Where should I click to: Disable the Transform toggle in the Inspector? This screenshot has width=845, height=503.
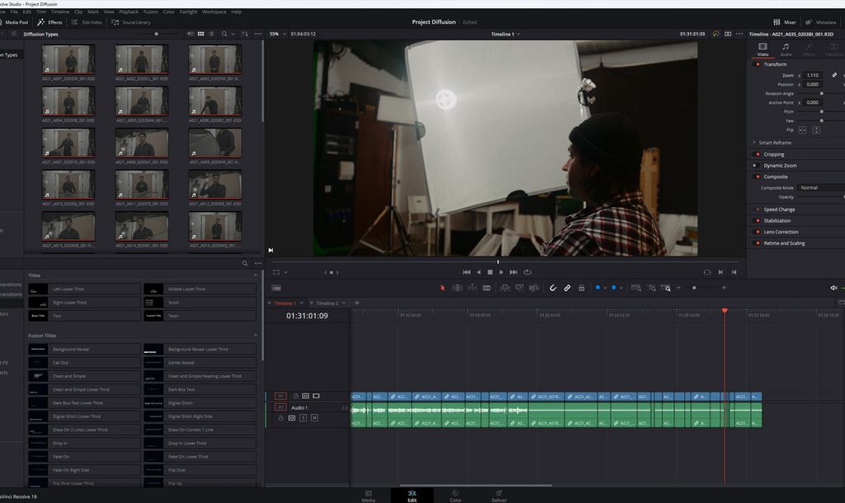click(758, 63)
